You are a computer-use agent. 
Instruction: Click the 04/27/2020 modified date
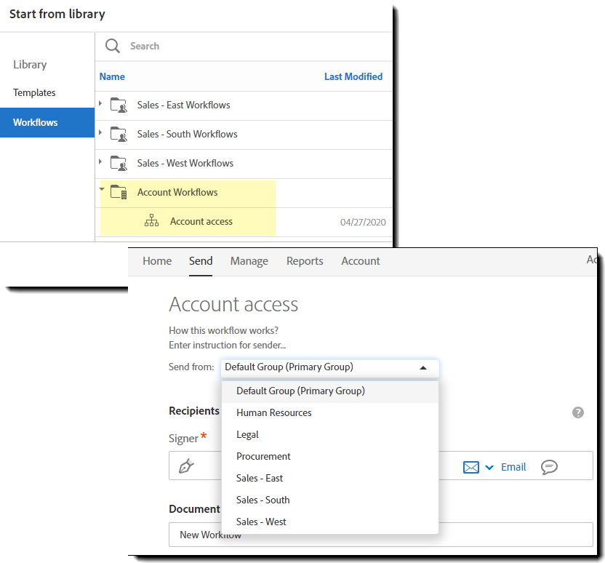coord(363,223)
